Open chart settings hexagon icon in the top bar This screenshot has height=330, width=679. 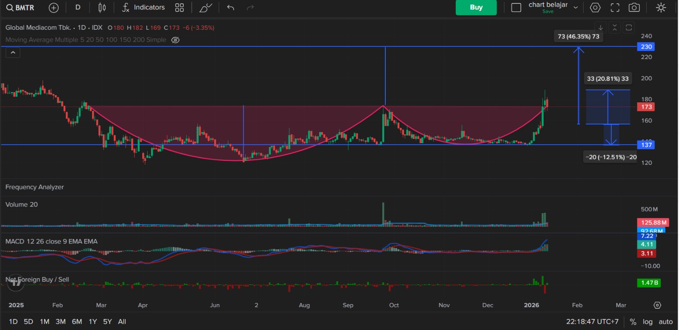coord(595,8)
